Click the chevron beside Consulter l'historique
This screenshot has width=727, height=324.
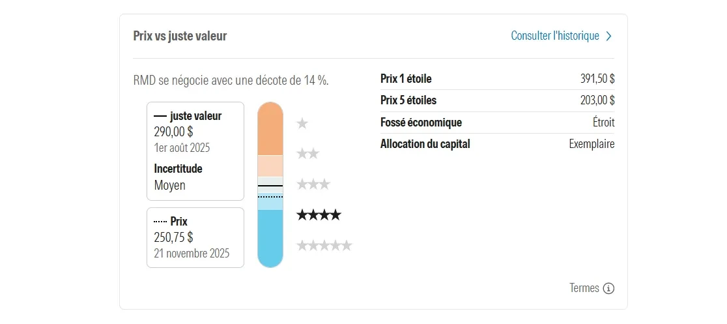608,37
